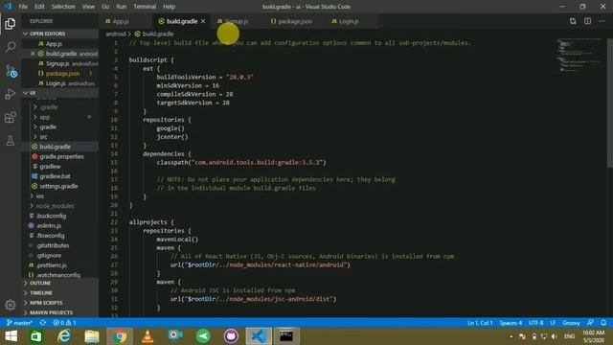
Task: Change the Groovy language mode
Action: [x=571, y=323]
